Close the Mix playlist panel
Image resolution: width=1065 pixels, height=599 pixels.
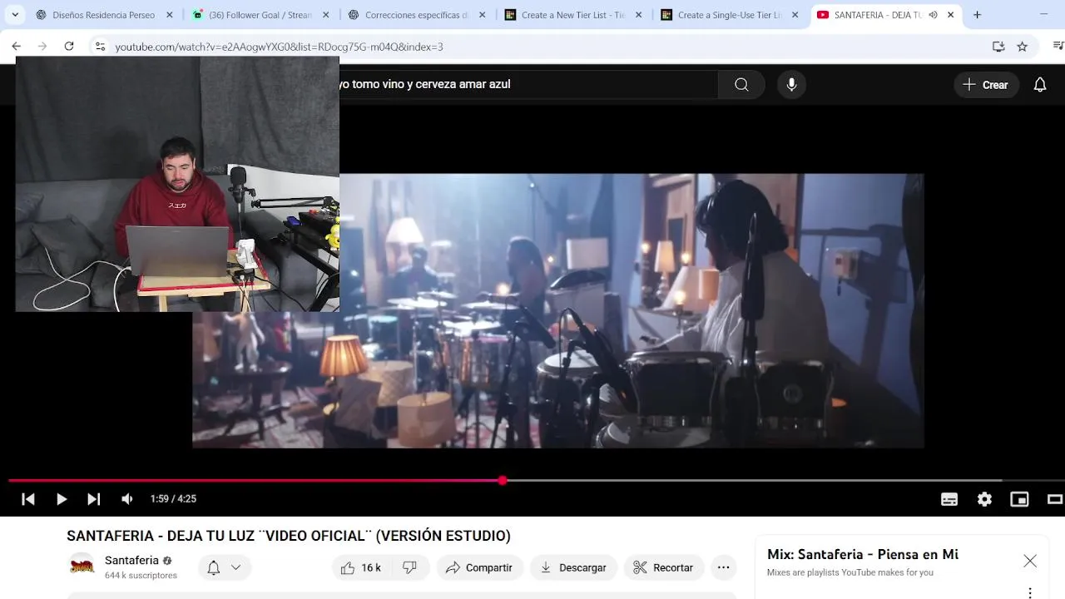click(1030, 561)
